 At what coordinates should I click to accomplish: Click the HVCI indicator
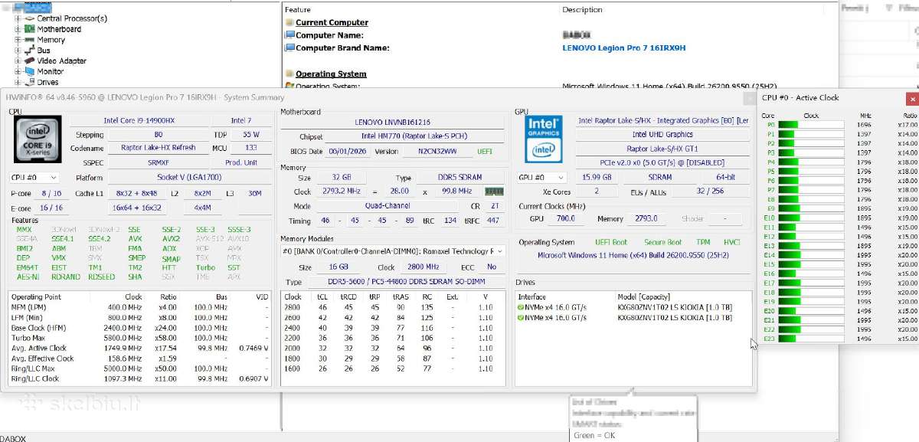tap(732, 242)
